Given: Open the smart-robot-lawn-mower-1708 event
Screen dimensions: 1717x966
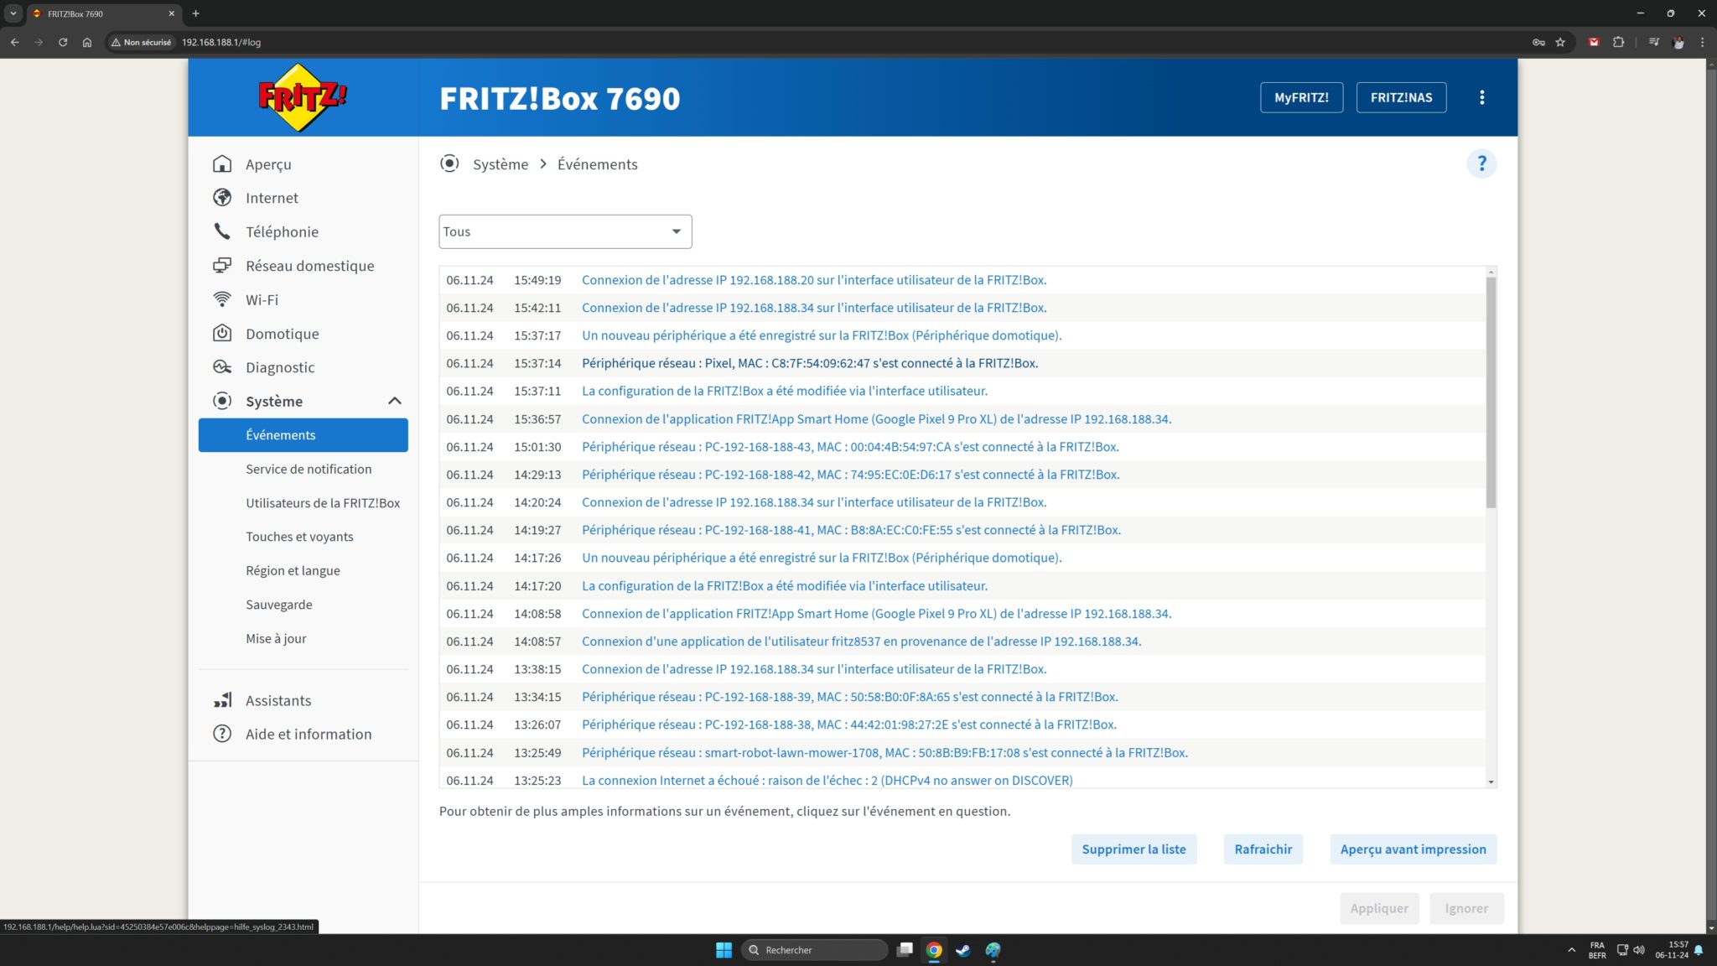Looking at the screenshot, I should (884, 752).
